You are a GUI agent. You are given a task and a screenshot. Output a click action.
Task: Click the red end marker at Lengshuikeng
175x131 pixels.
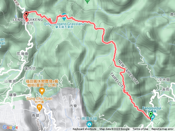point(26,15)
